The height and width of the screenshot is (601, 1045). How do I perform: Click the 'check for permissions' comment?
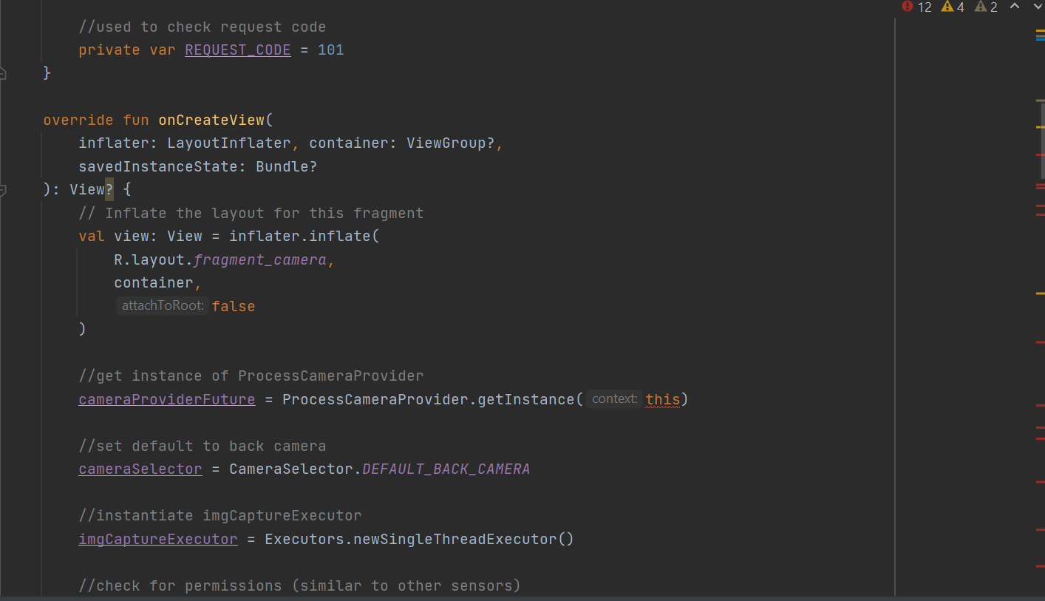tap(300, 585)
